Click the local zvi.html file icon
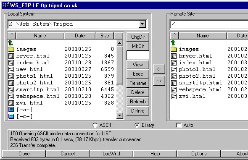 (x=11, y=103)
